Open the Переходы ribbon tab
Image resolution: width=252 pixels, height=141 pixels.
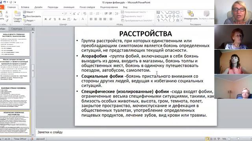point(53,7)
